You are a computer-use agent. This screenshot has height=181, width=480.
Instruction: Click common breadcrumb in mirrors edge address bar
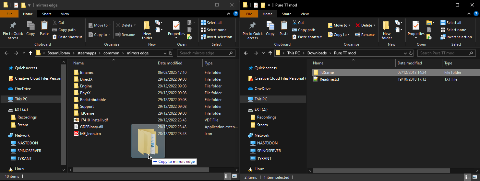pyautogui.click(x=112, y=53)
